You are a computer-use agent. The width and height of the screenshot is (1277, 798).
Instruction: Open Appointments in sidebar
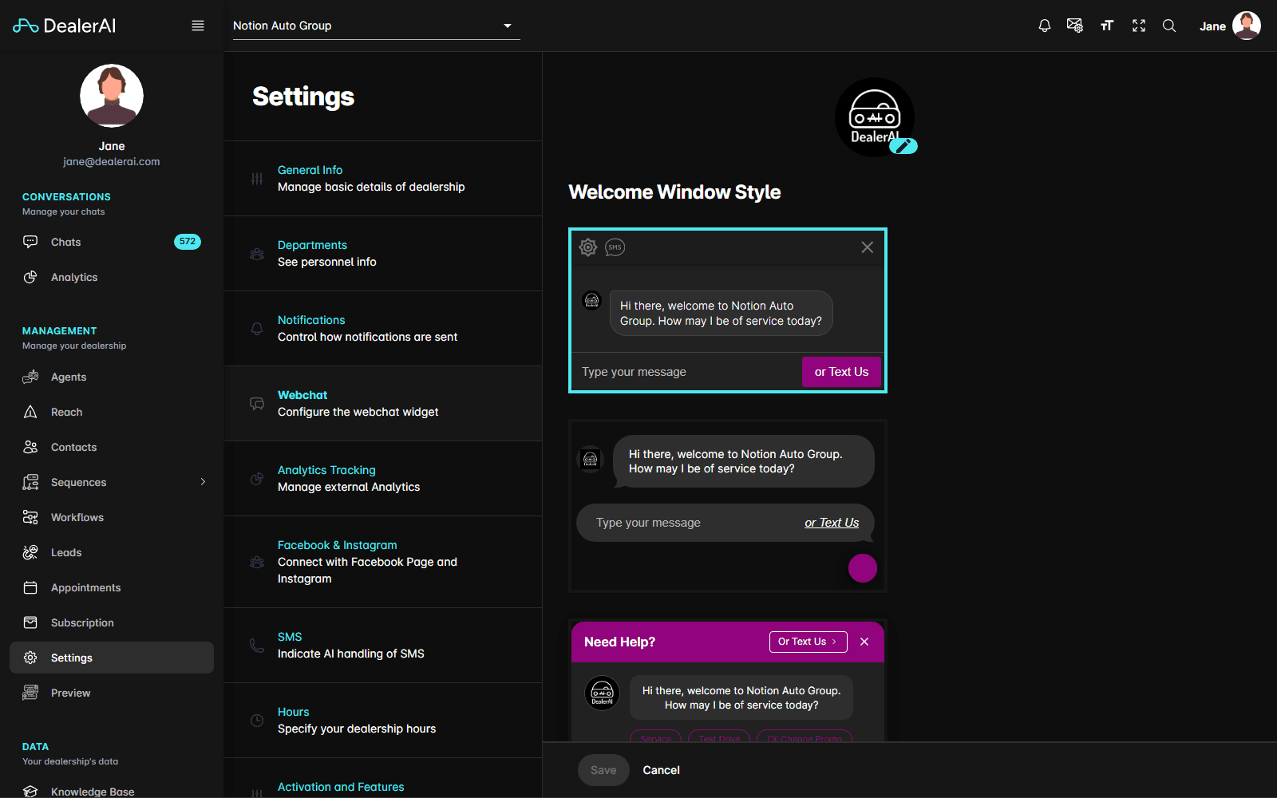click(112, 587)
